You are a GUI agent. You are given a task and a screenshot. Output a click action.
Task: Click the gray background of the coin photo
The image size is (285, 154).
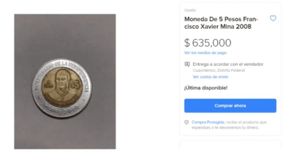tap(65, 36)
